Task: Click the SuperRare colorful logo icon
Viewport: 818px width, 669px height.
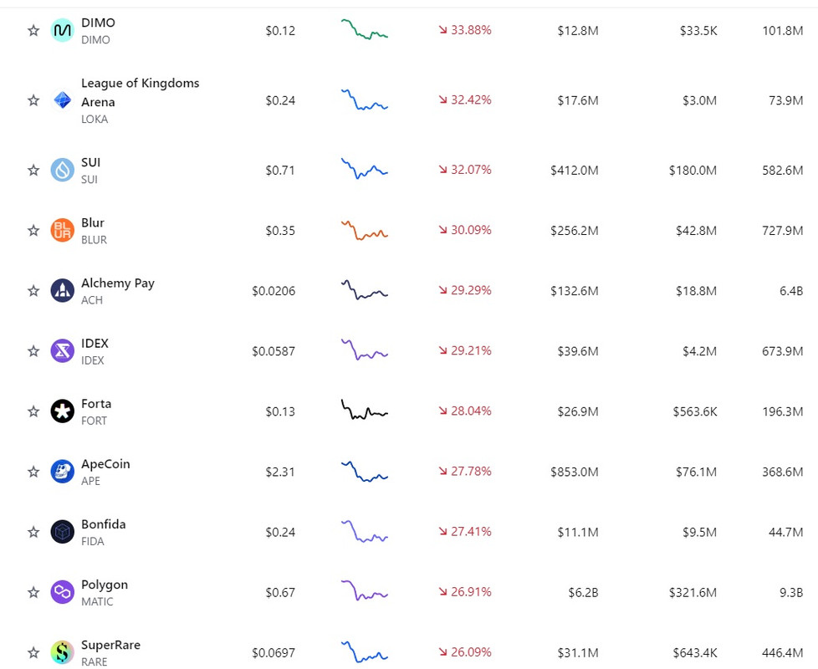Action: (x=62, y=652)
